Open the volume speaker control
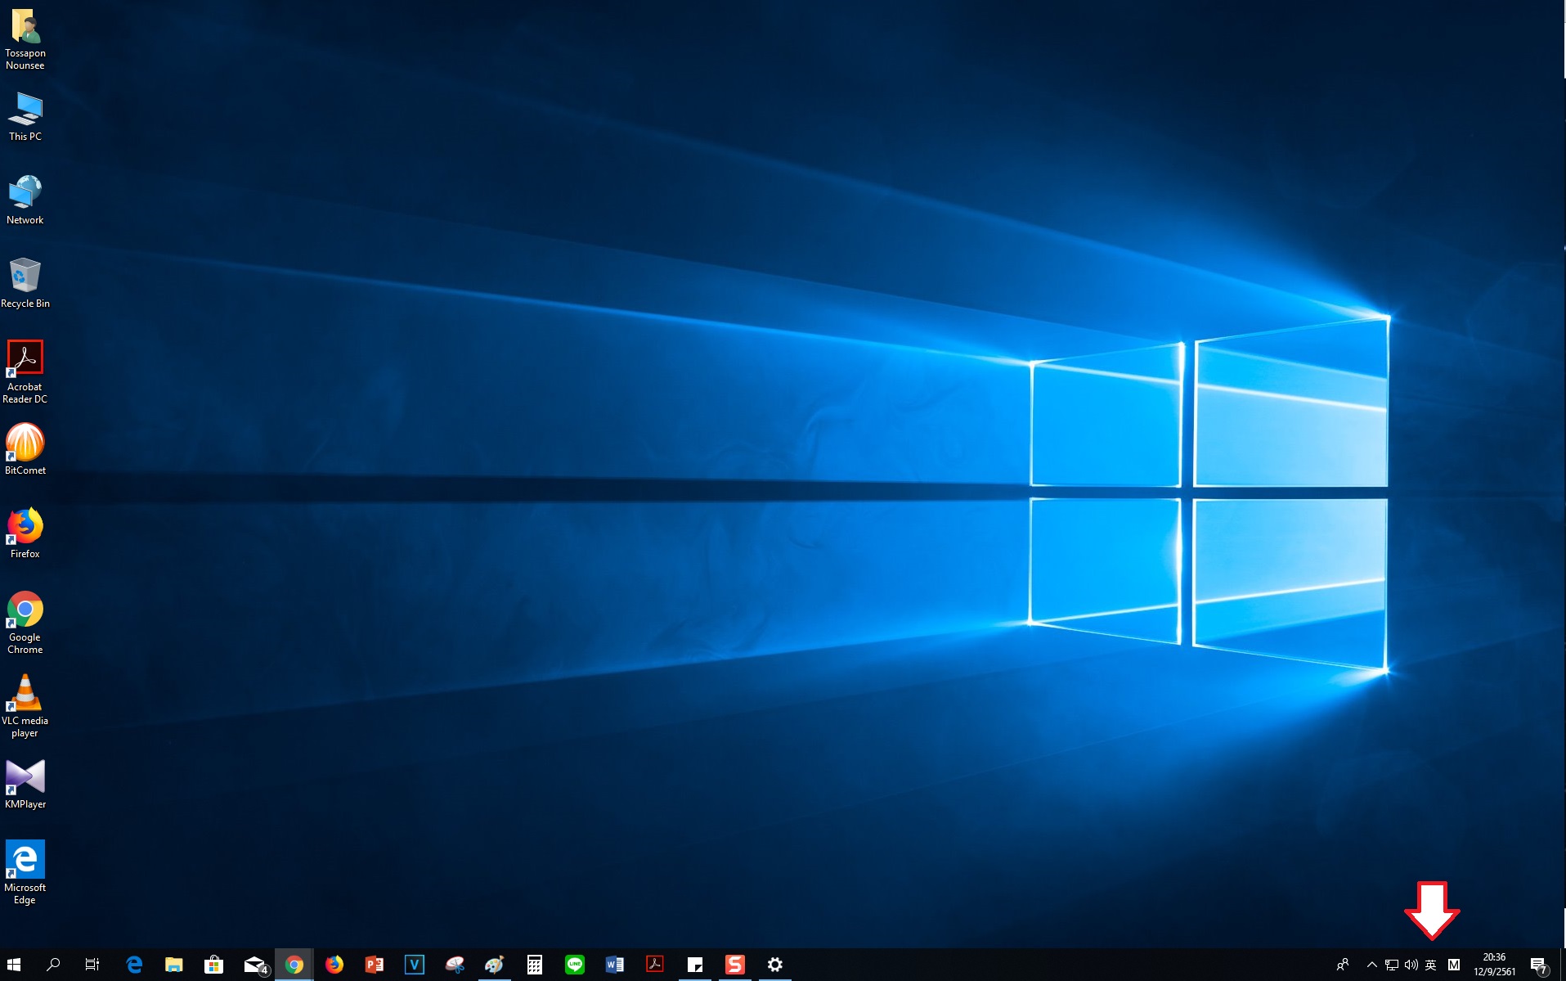This screenshot has height=981, width=1566. (x=1411, y=965)
